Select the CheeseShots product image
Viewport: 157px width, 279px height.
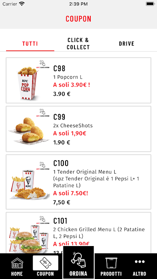point(29,131)
